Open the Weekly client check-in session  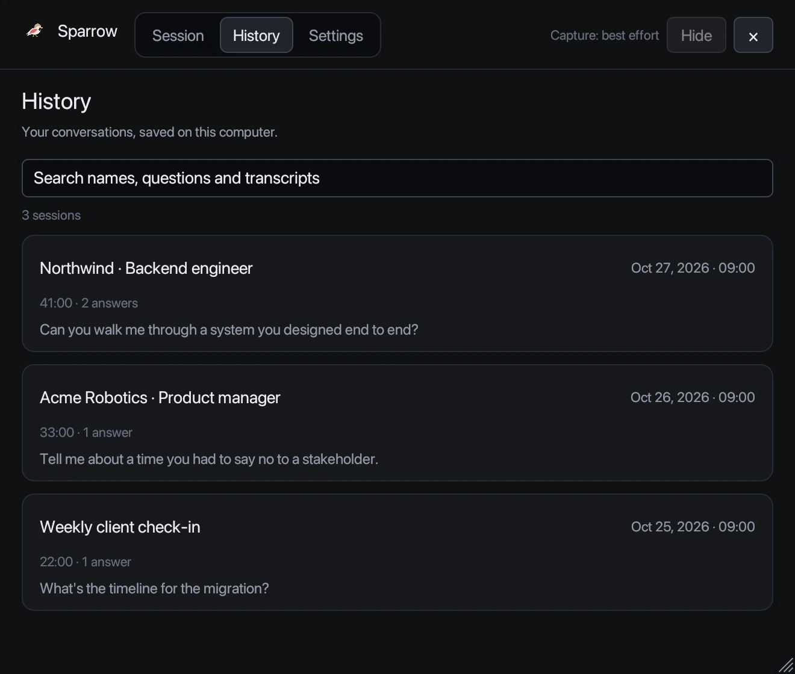[397, 552]
